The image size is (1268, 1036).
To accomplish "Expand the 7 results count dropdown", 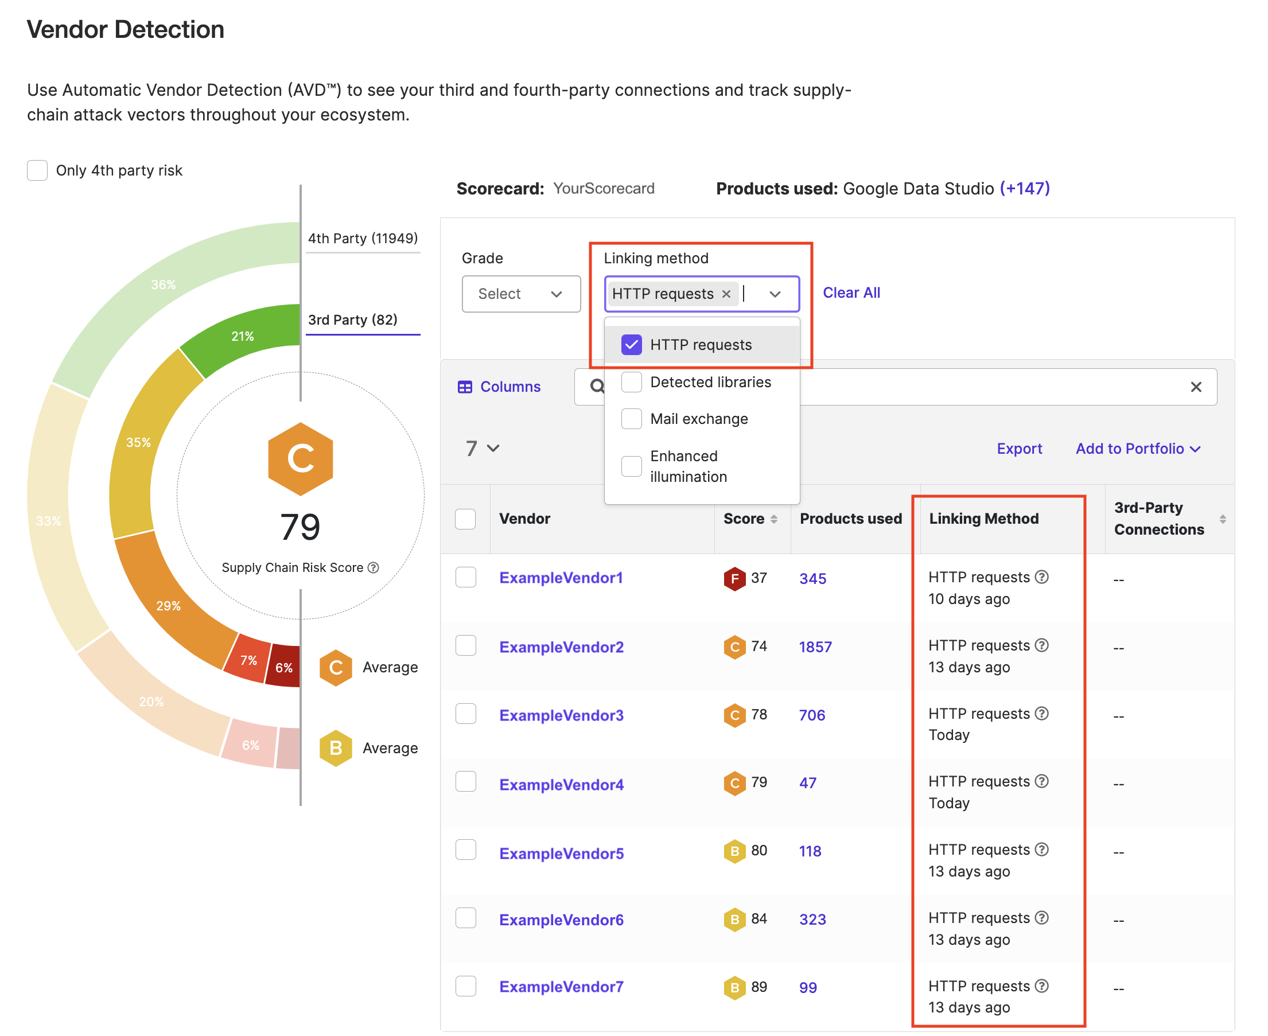I will coord(483,447).
